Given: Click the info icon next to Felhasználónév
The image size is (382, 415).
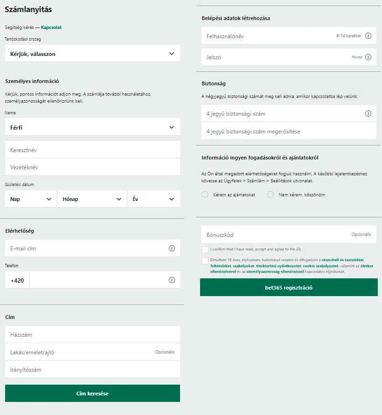Looking at the screenshot, I should pyautogui.click(x=368, y=35).
